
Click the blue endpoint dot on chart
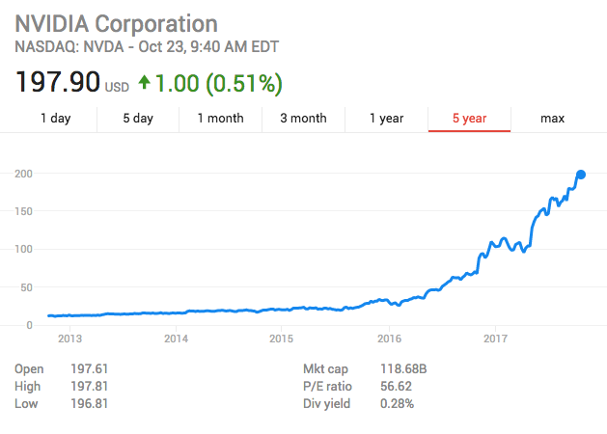point(581,175)
